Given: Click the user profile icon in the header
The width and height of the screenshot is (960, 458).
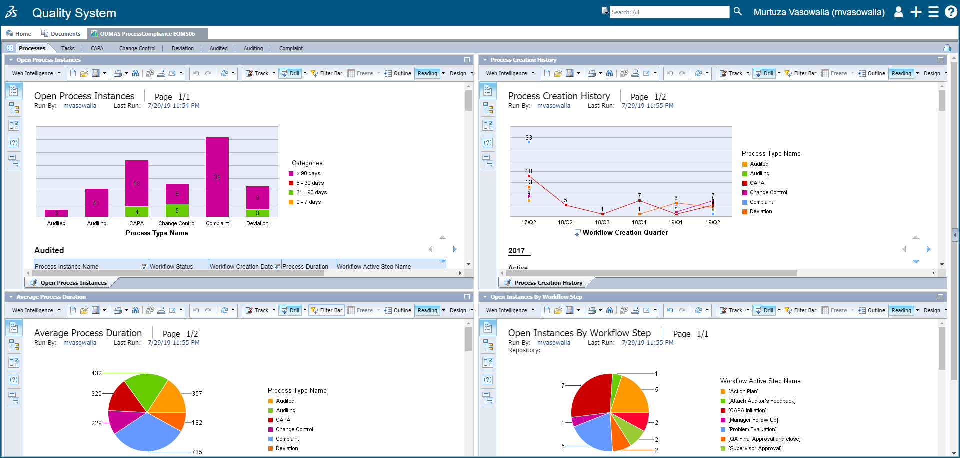Looking at the screenshot, I should pos(898,12).
